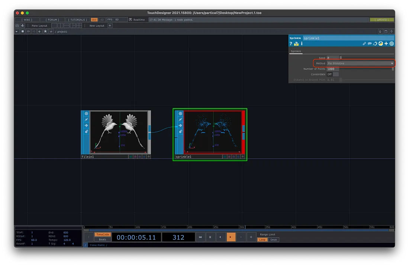Add a new layout with plus button
Image resolution: width=409 pixels, height=266 pixels.
[110, 26]
